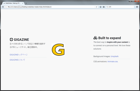Focus the browser search box

pos(120,7)
